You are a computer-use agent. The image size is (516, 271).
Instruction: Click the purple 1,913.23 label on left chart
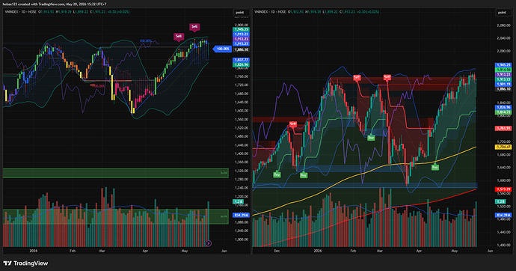click(x=242, y=39)
